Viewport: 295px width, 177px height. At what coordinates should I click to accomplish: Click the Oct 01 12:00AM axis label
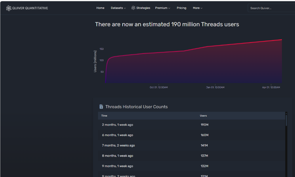159,87
